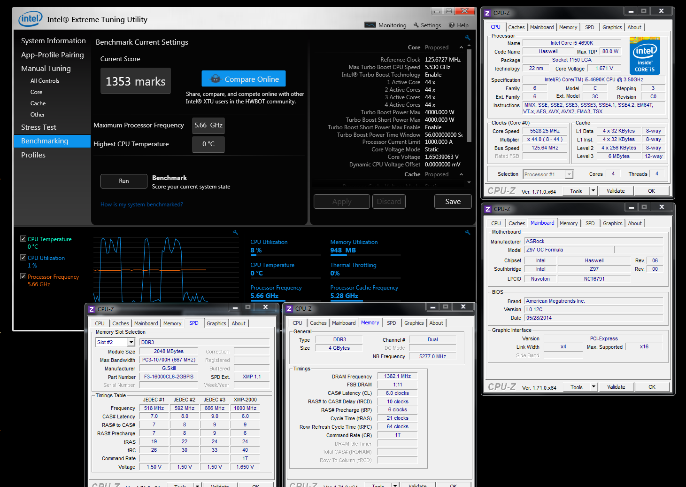Click CPU-Z Z icon in Memory window title

click(x=289, y=308)
